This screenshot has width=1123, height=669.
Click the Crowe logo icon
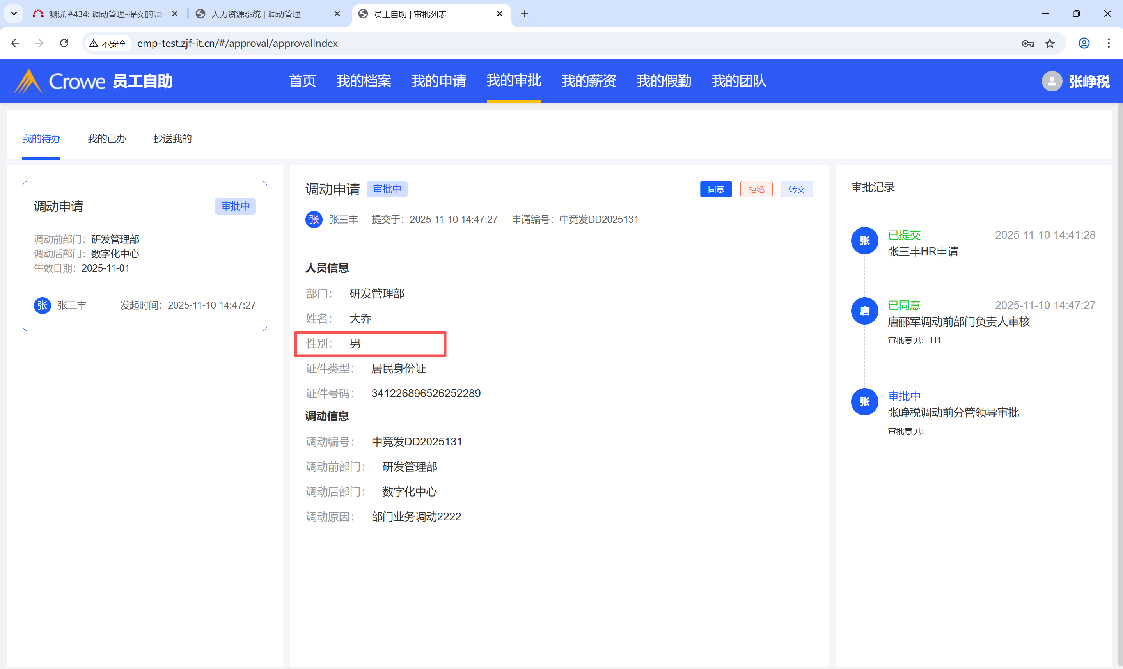(x=28, y=81)
